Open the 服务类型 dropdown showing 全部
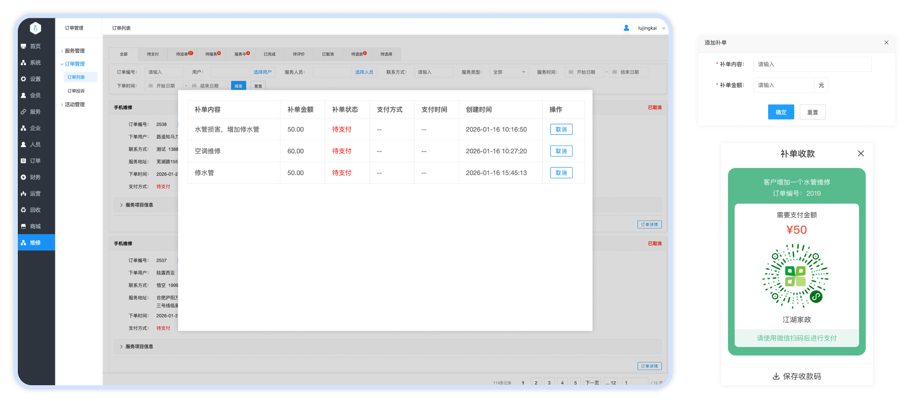911x401 pixels. click(509, 72)
